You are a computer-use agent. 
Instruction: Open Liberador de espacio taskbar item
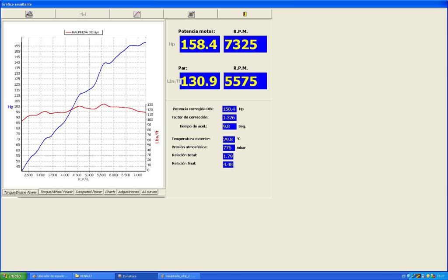click(x=50, y=276)
